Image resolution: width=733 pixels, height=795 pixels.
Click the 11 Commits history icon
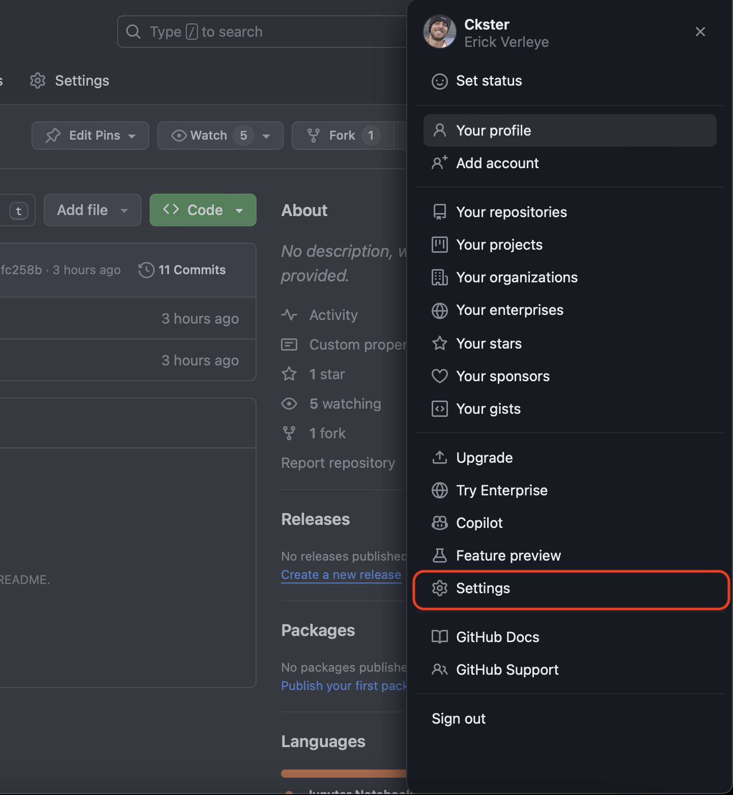(147, 270)
